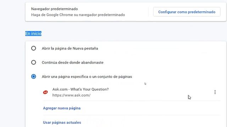This screenshot has height=127, width=227.
Task: Click the Ask.com page title text
Action: [81, 89]
